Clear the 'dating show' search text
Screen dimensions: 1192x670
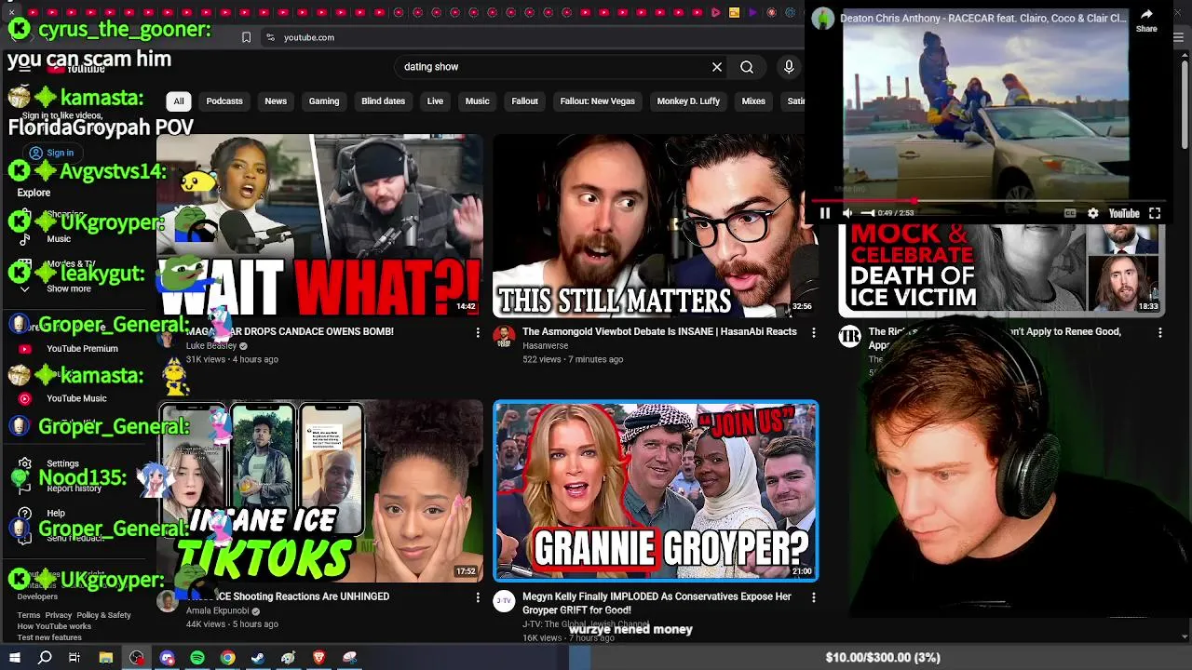point(717,67)
